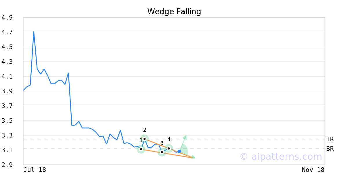This screenshot has width=348, height=182.
Task: Click the solid blue current price dot
Action: point(179,151)
